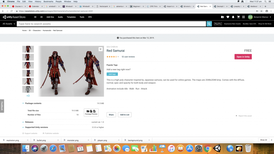
Task: Reload the page with refresh icon
Action: click(12, 11)
